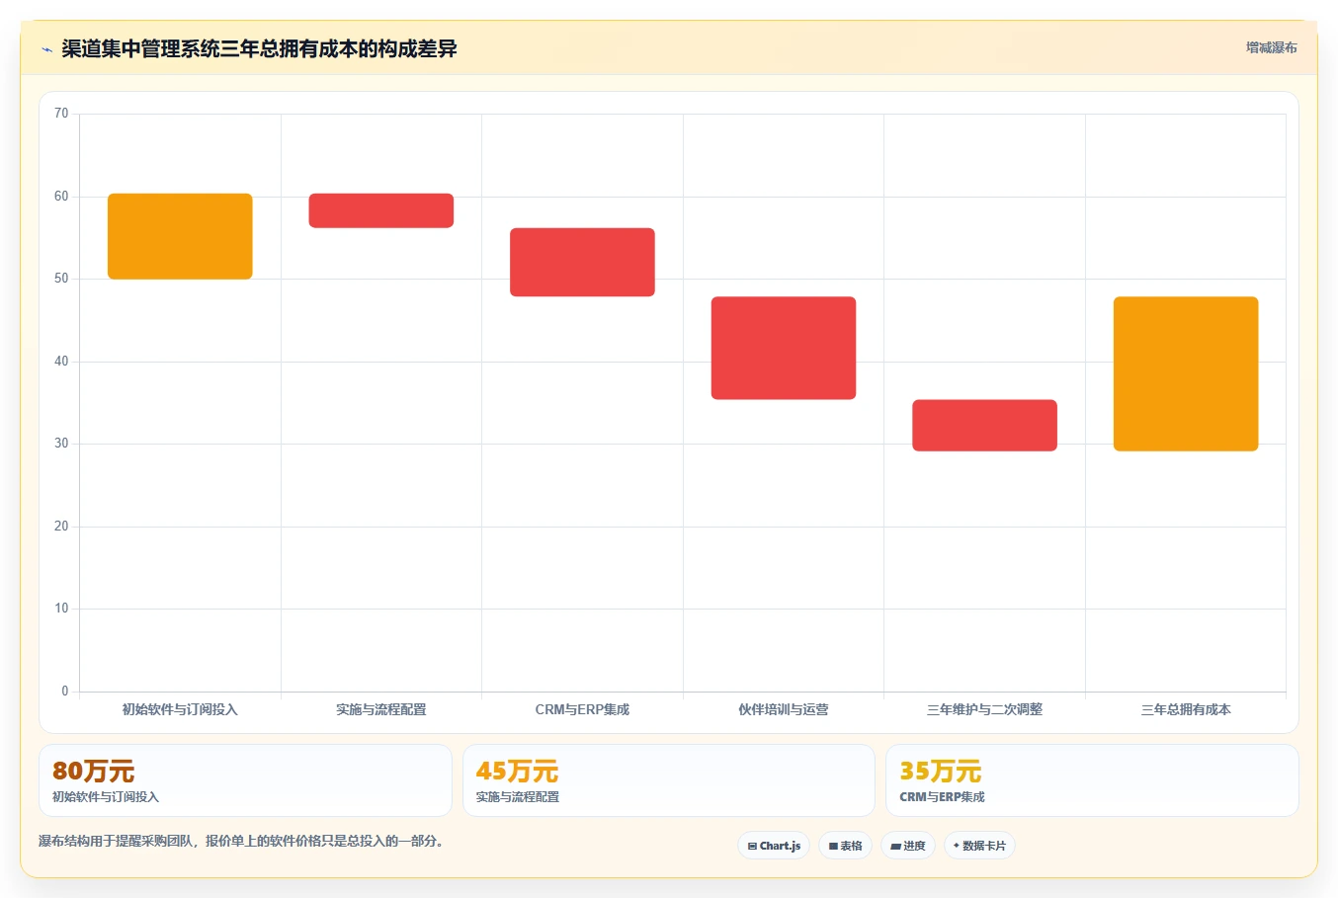Click the footnote text about 采购团队
1338x898 pixels.
(x=243, y=842)
